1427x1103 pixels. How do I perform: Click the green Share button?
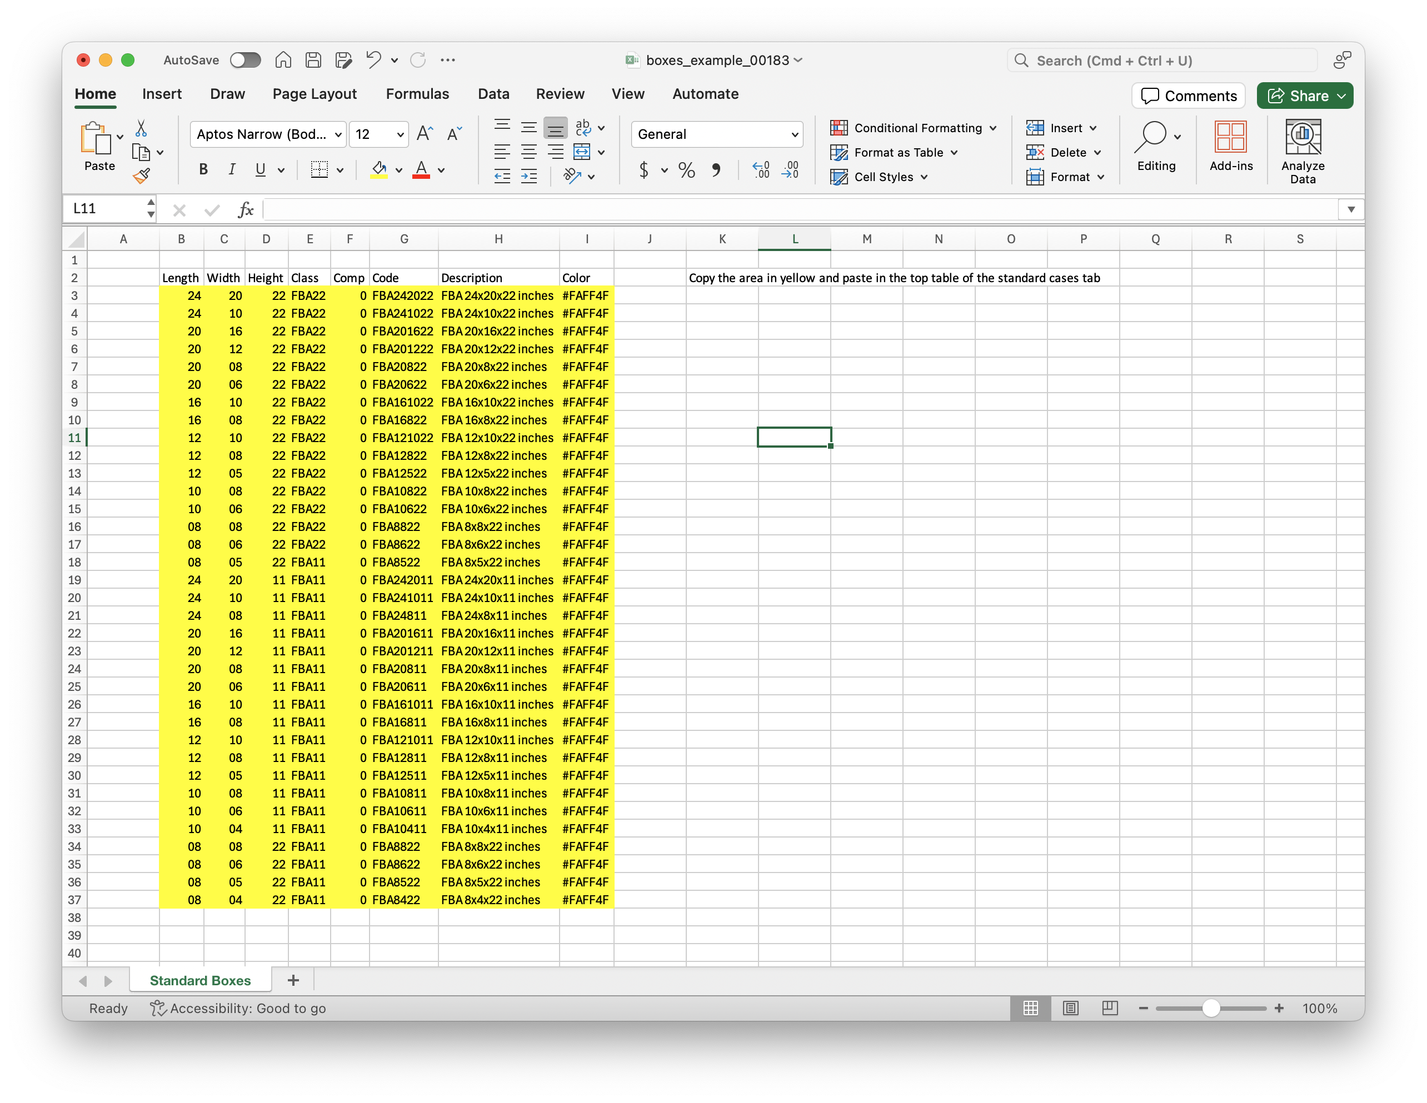pyautogui.click(x=1305, y=96)
